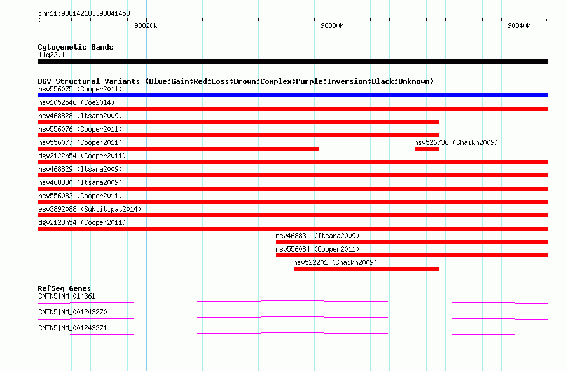The image size is (566, 371).
Task: Click the chr11:98814218..98841458 coordinate label
Action: [84, 14]
